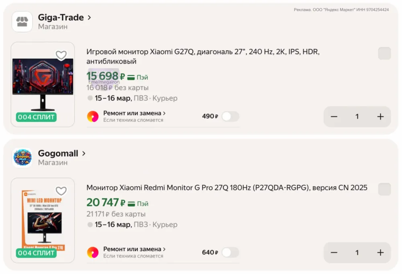Open the Gogomall store page chevron
Image resolution: width=402 pixels, height=274 pixels.
[84, 154]
